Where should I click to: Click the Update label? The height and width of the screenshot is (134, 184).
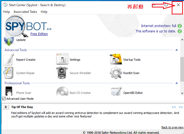coord(21,40)
